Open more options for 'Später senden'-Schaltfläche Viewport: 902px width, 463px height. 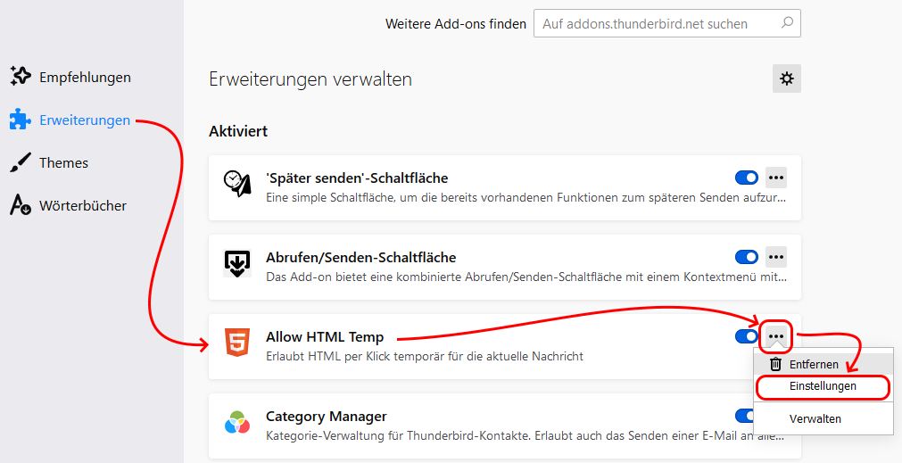point(776,178)
